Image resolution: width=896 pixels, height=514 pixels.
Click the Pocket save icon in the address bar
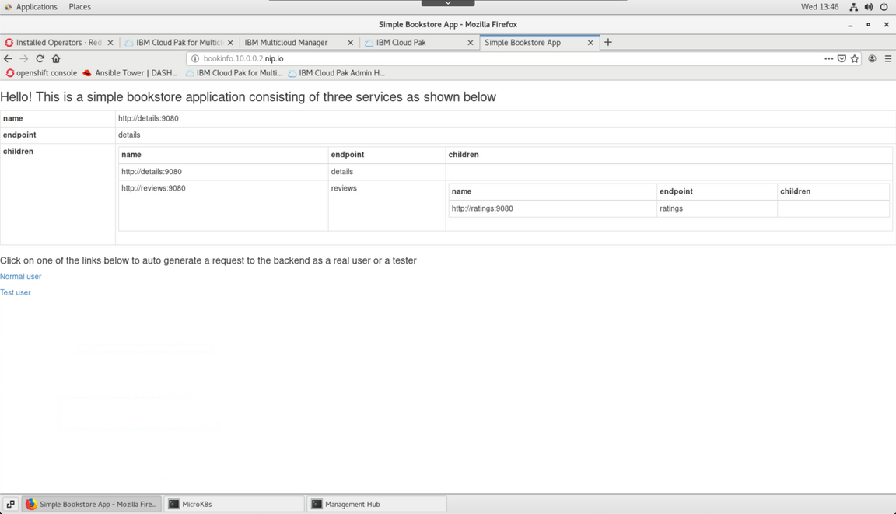coord(842,58)
